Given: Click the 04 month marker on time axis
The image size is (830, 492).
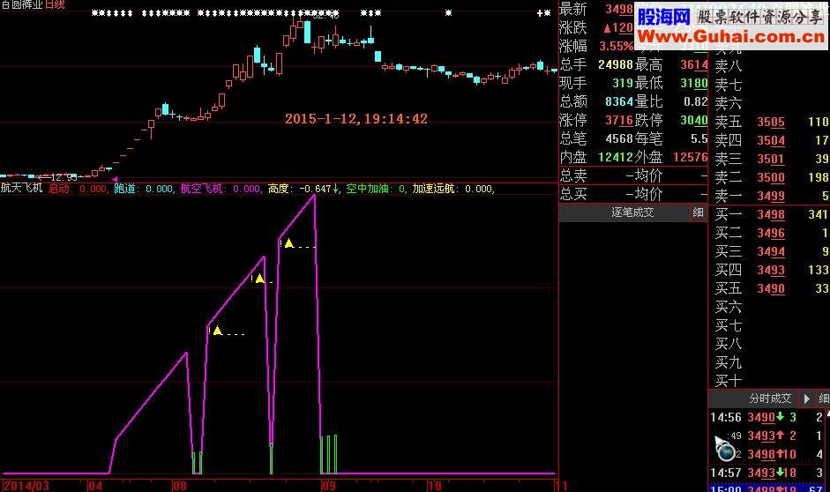Looking at the screenshot, I should [x=94, y=486].
